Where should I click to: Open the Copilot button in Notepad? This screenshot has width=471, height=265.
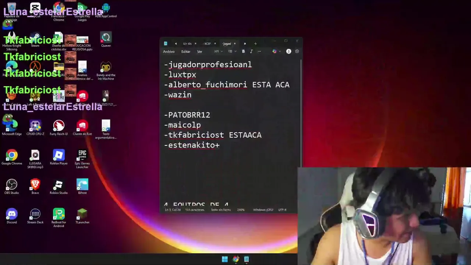[274, 52]
